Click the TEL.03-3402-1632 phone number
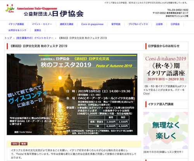This screenshot has height=161, width=194. (178, 10)
